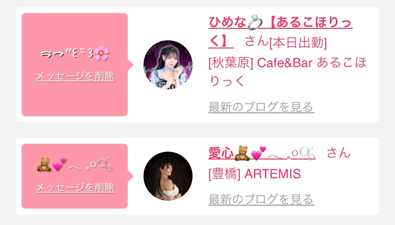Click the ring emoji in ひめな's name
The image size is (395, 225).
click(x=255, y=23)
